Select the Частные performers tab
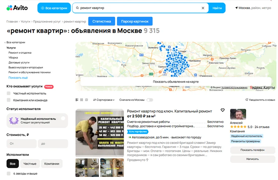The width and height of the screenshot is (278, 180). click(30, 164)
